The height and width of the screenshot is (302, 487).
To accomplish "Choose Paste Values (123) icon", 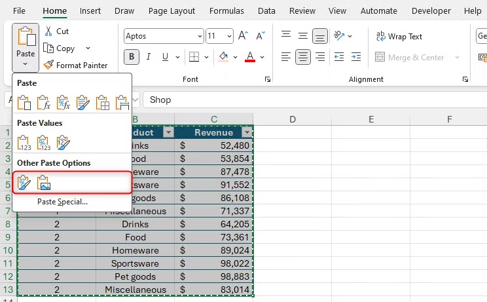I will (24, 143).
